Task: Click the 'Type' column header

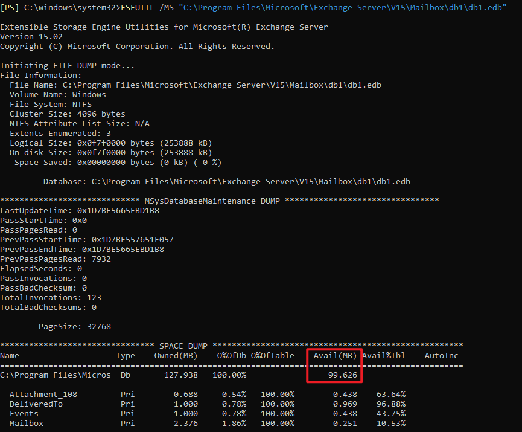Action: coord(126,356)
